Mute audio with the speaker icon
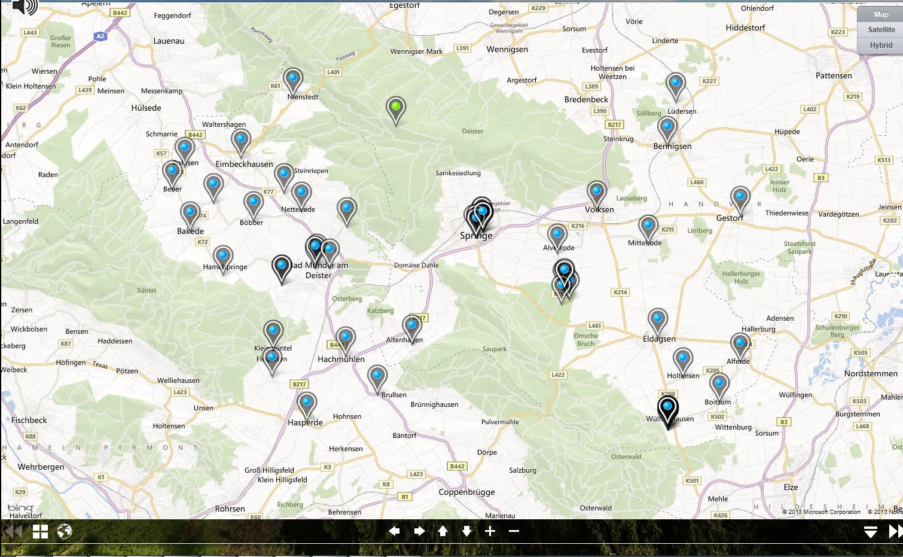 [23, 7]
